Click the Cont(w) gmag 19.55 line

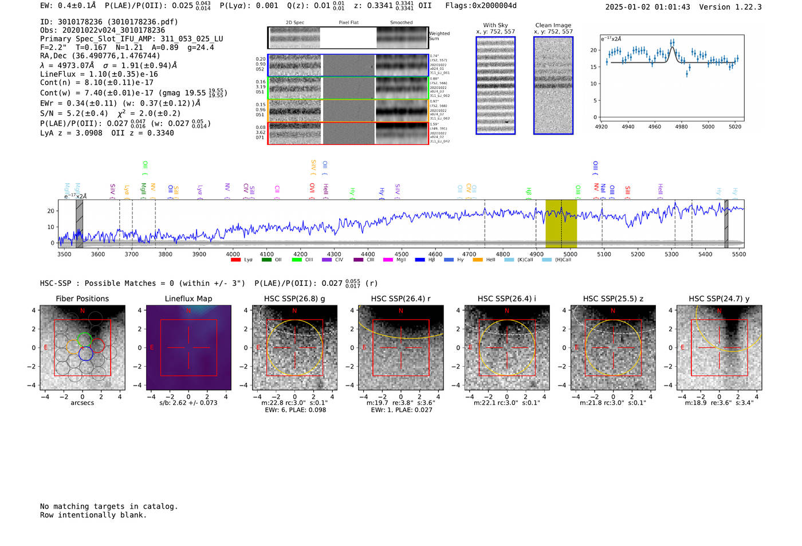point(133,93)
